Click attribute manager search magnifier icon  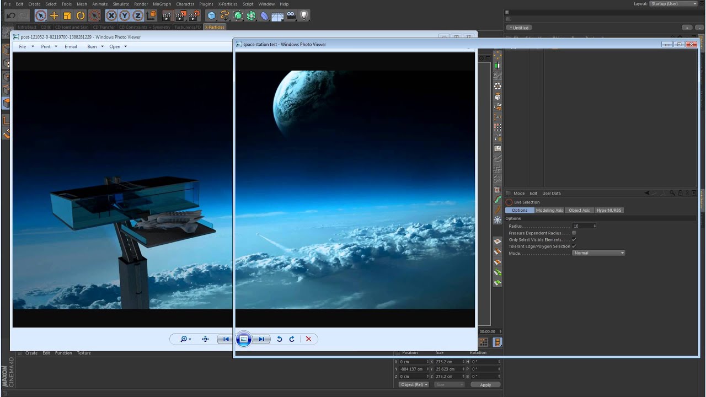672,194
